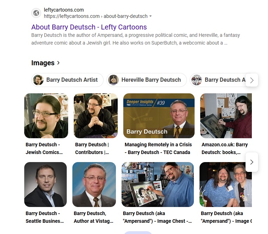Viewport: 268px width, 234px height.
Task: Select Barry Deutsch Artist filter chip
Action: tap(67, 80)
